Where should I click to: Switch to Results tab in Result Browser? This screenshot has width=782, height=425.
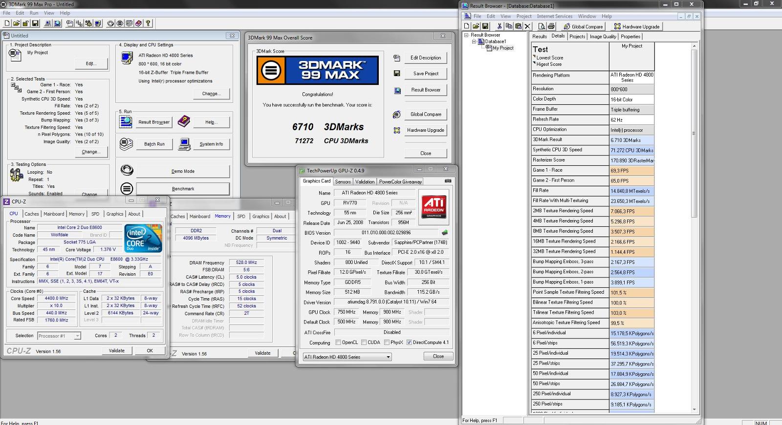tap(540, 37)
